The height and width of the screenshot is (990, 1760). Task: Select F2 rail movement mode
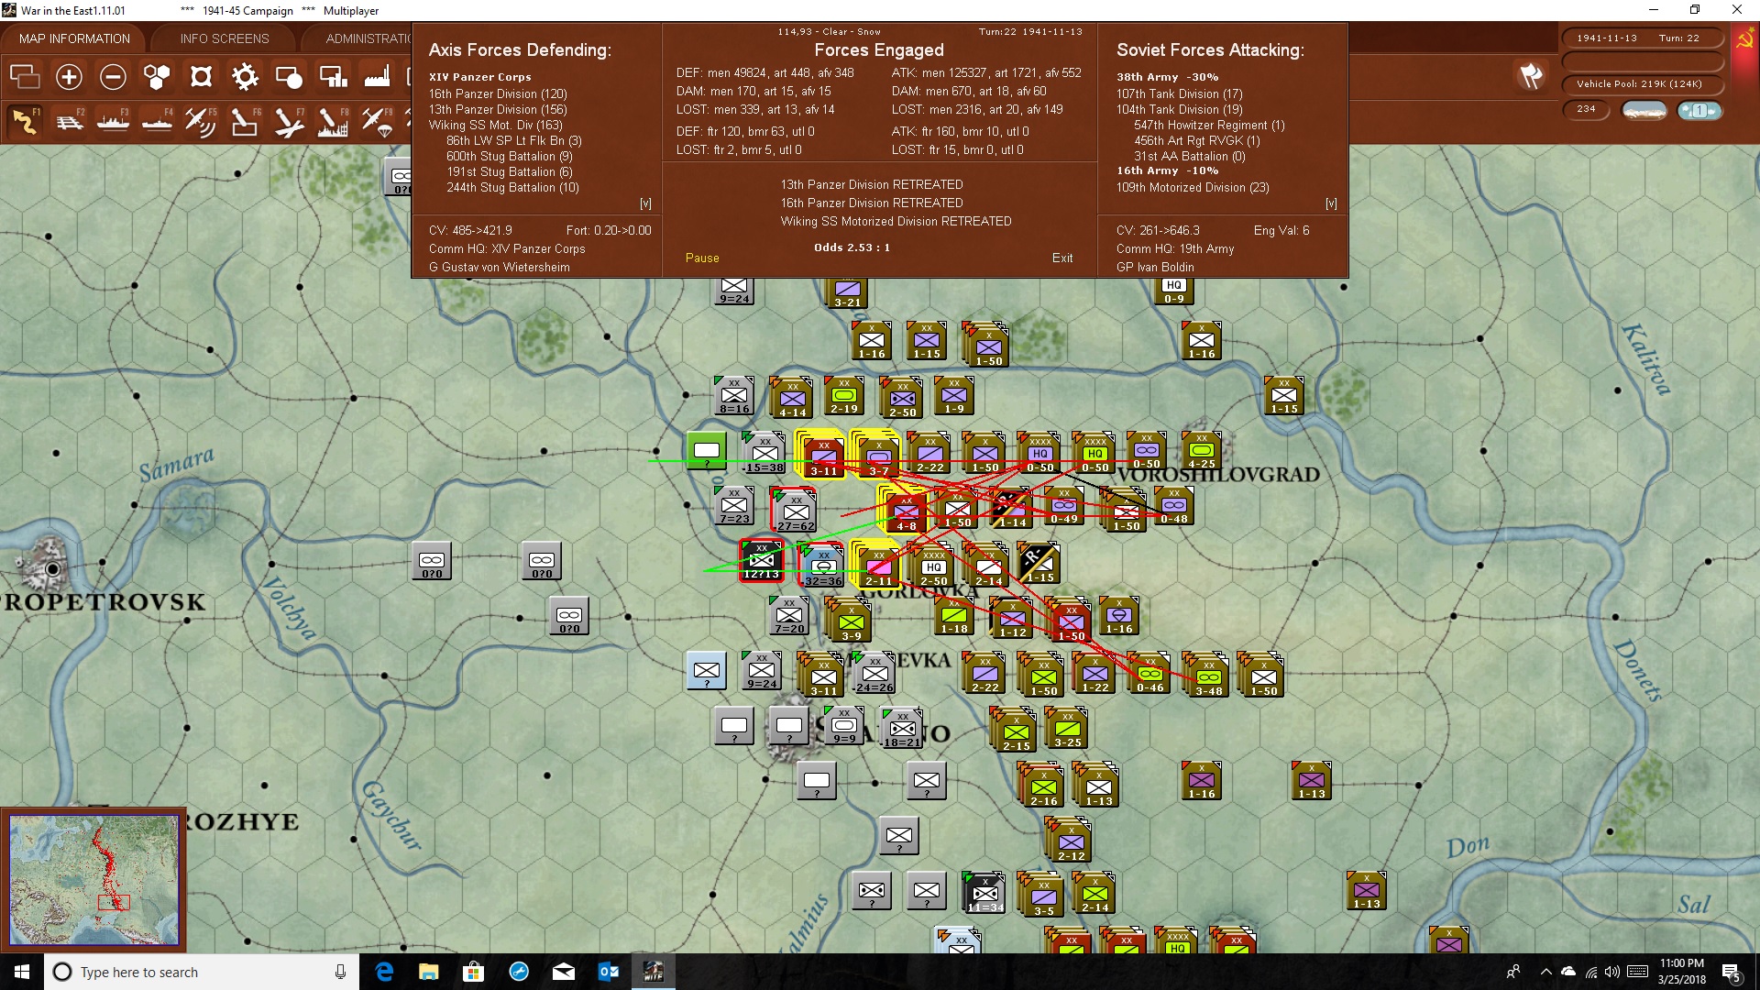(x=69, y=121)
